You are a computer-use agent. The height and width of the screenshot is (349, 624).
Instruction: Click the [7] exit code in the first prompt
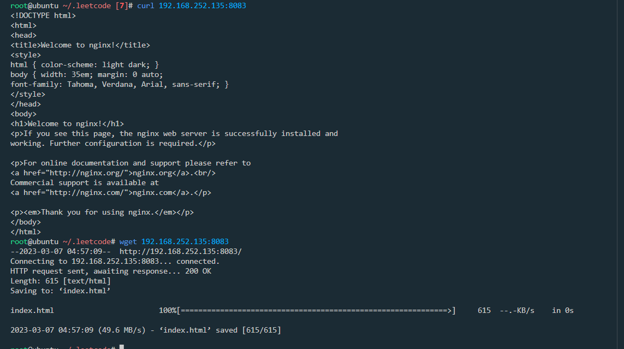coord(122,5)
